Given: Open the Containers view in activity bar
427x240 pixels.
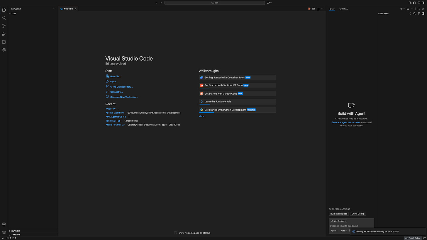Looking at the screenshot, I should coord(4,50).
